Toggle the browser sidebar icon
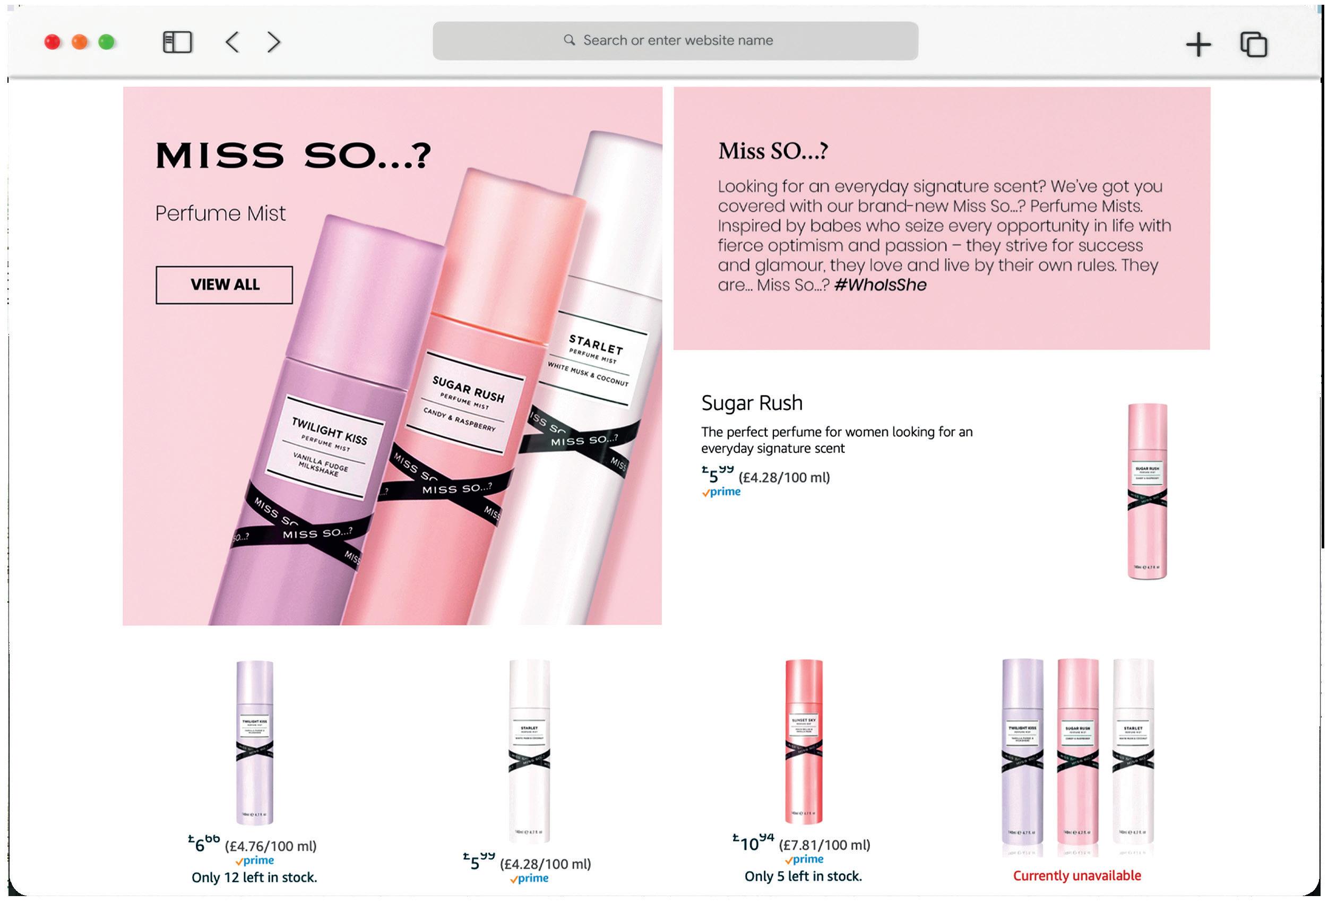The width and height of the screenshot is (1328, 903). point(177,42)
